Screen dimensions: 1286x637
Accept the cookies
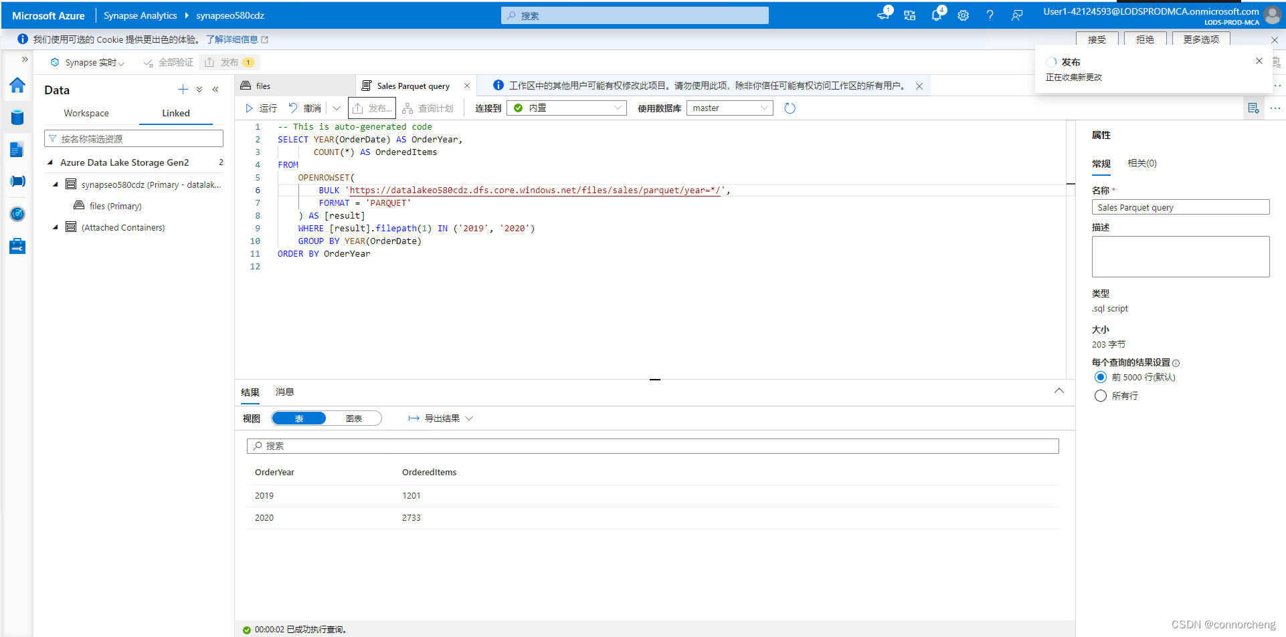pos(1097,39)
